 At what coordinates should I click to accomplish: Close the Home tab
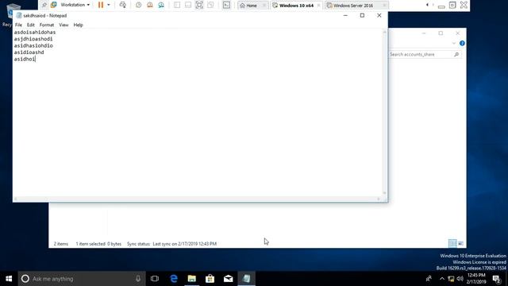point(264,6)
